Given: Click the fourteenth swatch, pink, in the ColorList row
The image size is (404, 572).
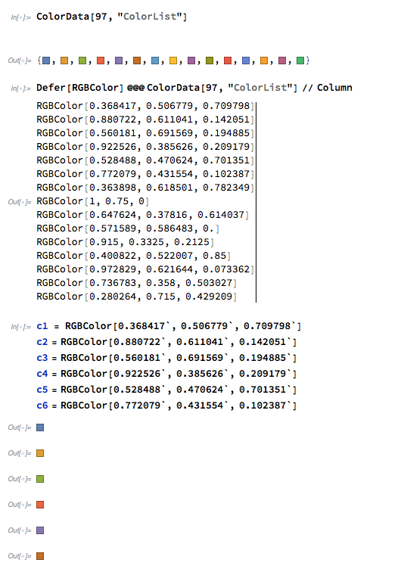Looking at the screenshot, I should coord(282,61).
